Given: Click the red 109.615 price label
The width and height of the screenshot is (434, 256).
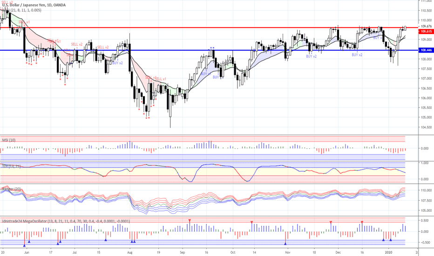Looking at the screenshot, I should (426, 31).
